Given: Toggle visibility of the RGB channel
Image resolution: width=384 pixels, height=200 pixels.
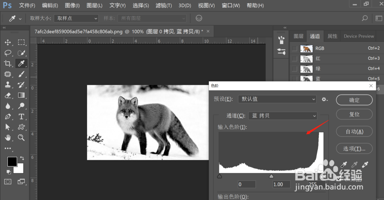Looking at the screenshot, I should point(295,48).
